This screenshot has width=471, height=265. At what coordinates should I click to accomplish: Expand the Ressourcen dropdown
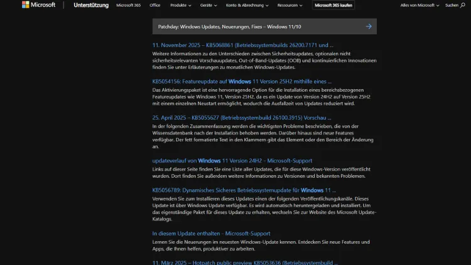[290, 5]
